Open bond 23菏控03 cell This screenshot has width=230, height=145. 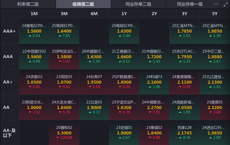(64, 82)
